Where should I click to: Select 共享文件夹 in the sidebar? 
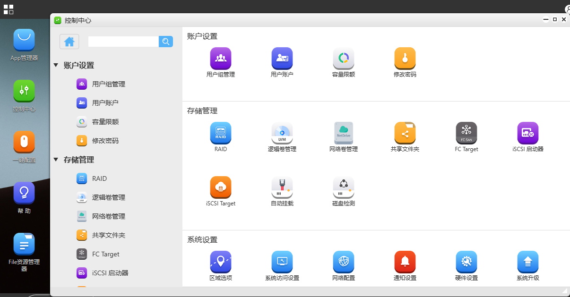pyautogui.click(x=108, y=235)
